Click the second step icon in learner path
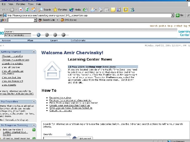 (x=47, y=35)
